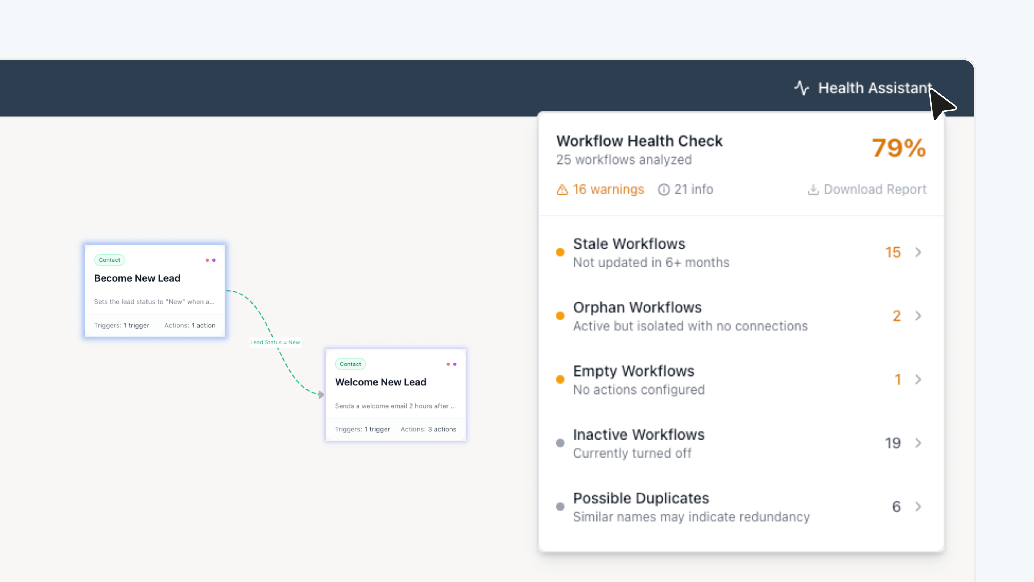This screenshot has height=582, width=1034.
Task: Click the pink dot on Welcome New Lead card
Action: [x=448, y=364]
